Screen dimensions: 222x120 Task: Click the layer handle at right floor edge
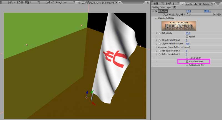[x=140, y=46]
